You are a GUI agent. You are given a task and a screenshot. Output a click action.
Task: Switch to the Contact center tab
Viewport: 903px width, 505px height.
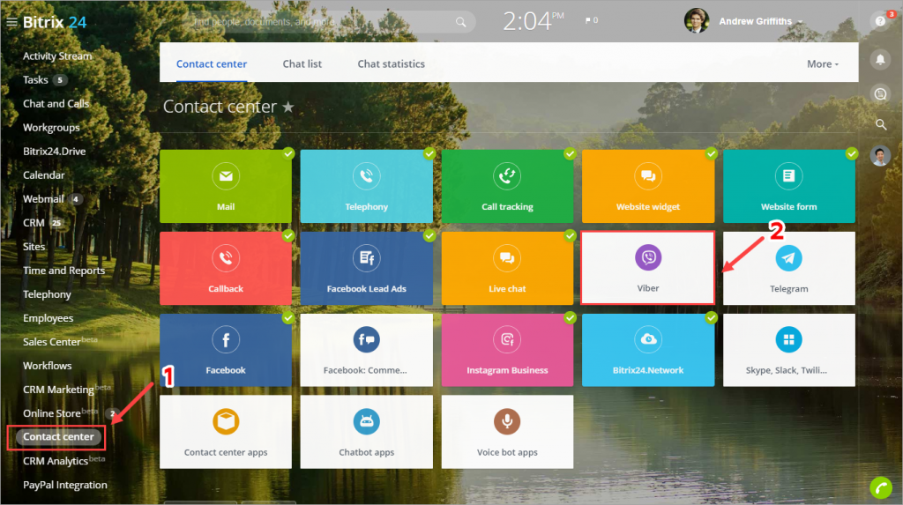coord(212,64)
